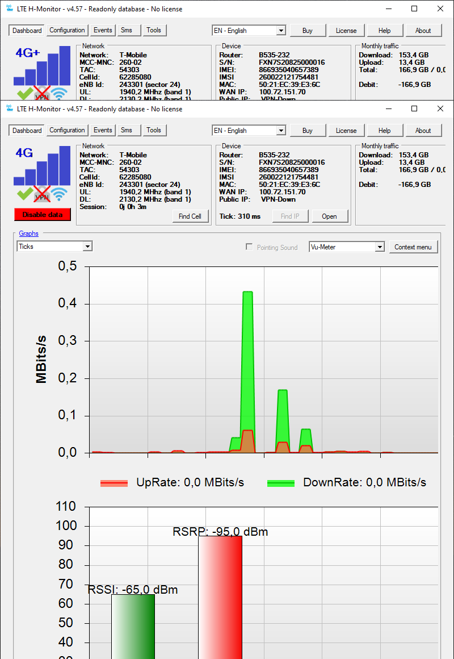Click the Open button in Device panel
The height and width of the screenshot is (659, 454).
pyautogui.click(x=329, y=216)
